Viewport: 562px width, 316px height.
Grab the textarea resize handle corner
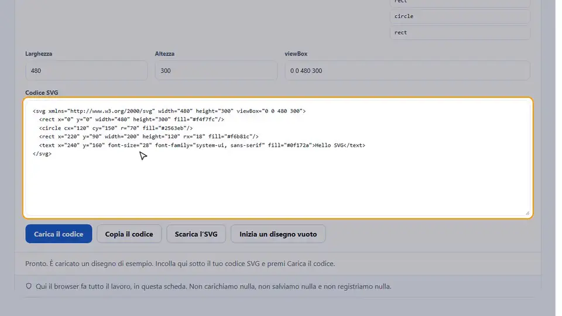pos(527,213)
